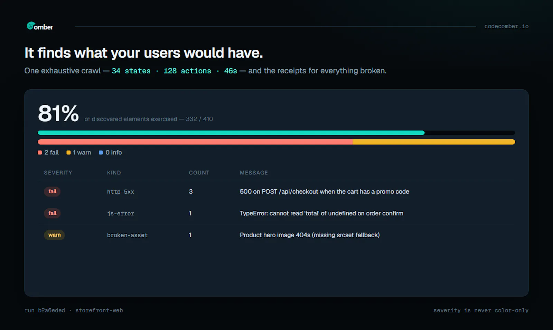The image size is (553, 330).
Task: Click the 81% coverage figure
Action: coord(58,113)
